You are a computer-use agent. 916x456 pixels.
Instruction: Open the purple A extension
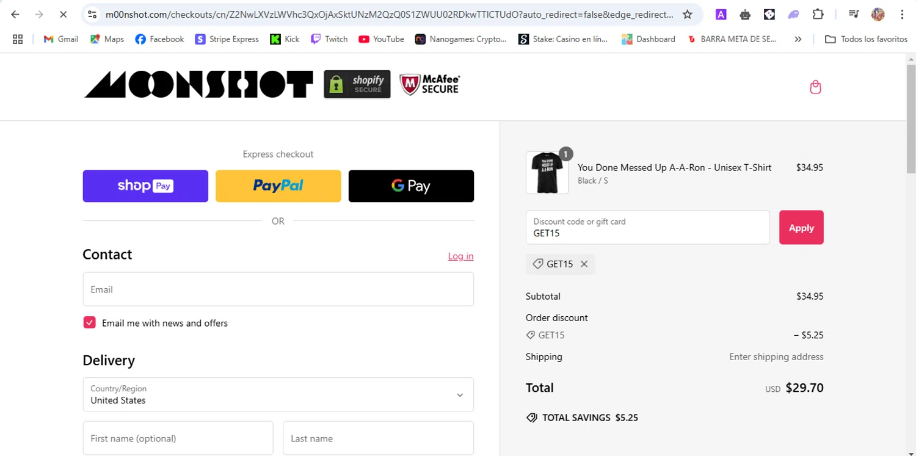(x=721, y=14)
